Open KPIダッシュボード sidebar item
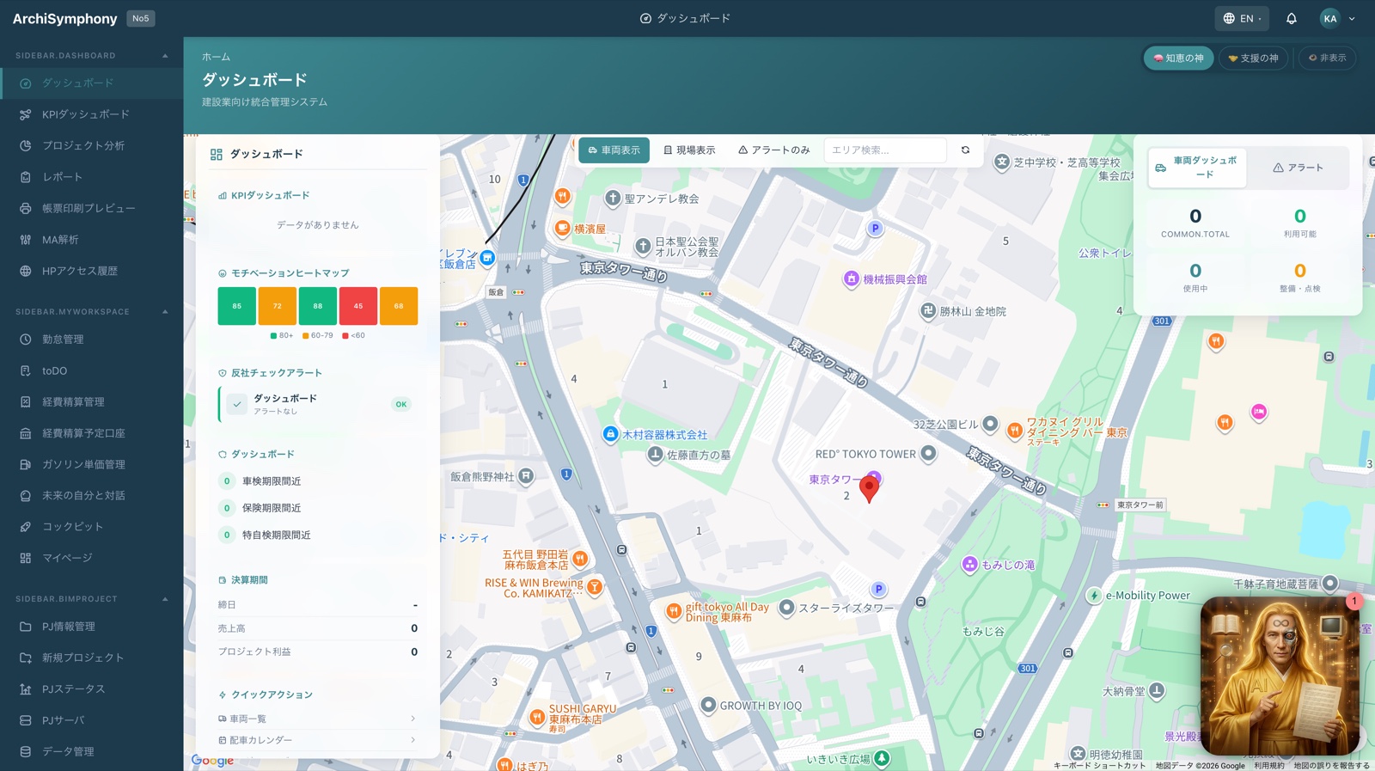Screen dimensions: 1375x771 [91, 114]
